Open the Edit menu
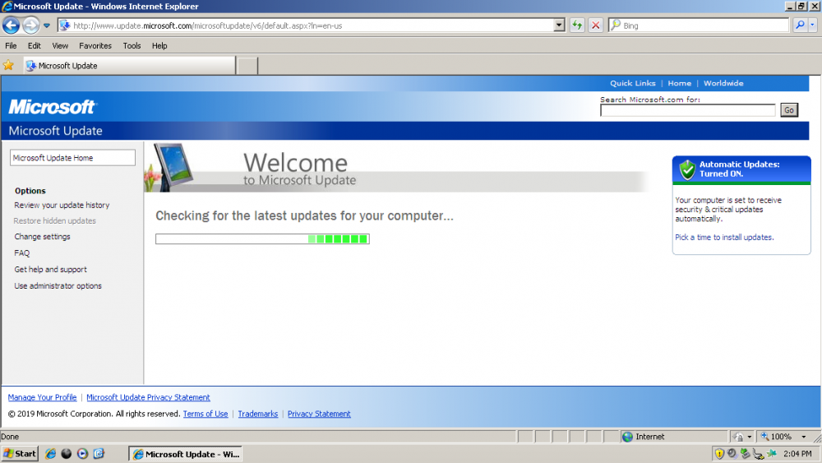The width and height of the screenshot is (822, 463). coord(34,45)
